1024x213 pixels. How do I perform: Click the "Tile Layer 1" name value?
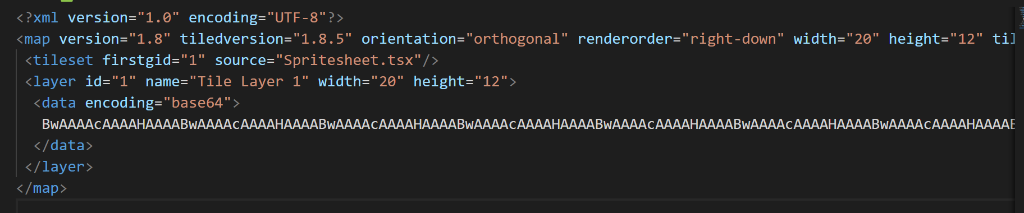click(x=249, y=82)
